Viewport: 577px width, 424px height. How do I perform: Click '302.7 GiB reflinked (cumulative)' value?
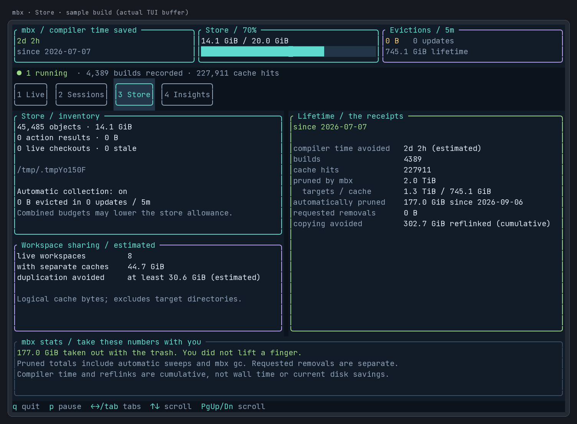click(477, 224)
